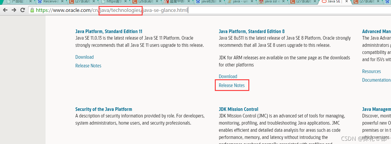Open the 'java - un' tab
The image size is (391, 144).
pos(241,1)
